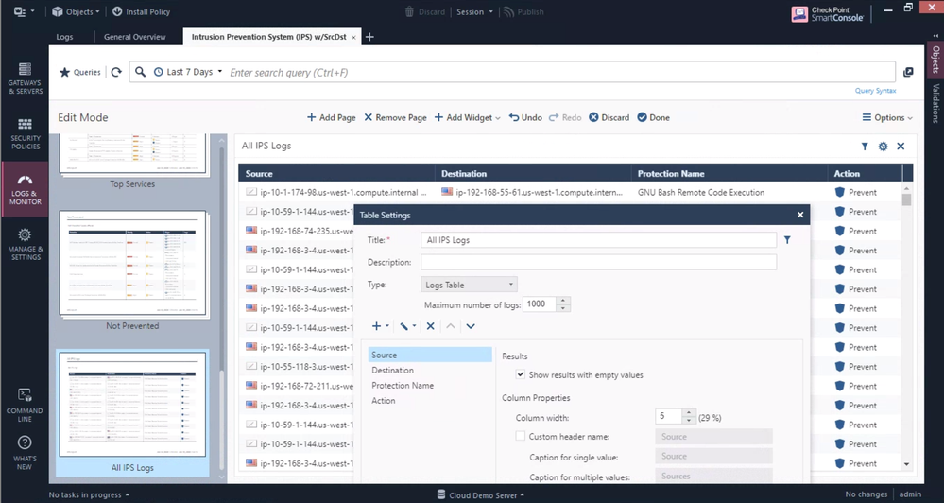Screen dimensions: 944x503
Task: Open the Last 7 Days time range dropdown
Action: coord(188,72)
